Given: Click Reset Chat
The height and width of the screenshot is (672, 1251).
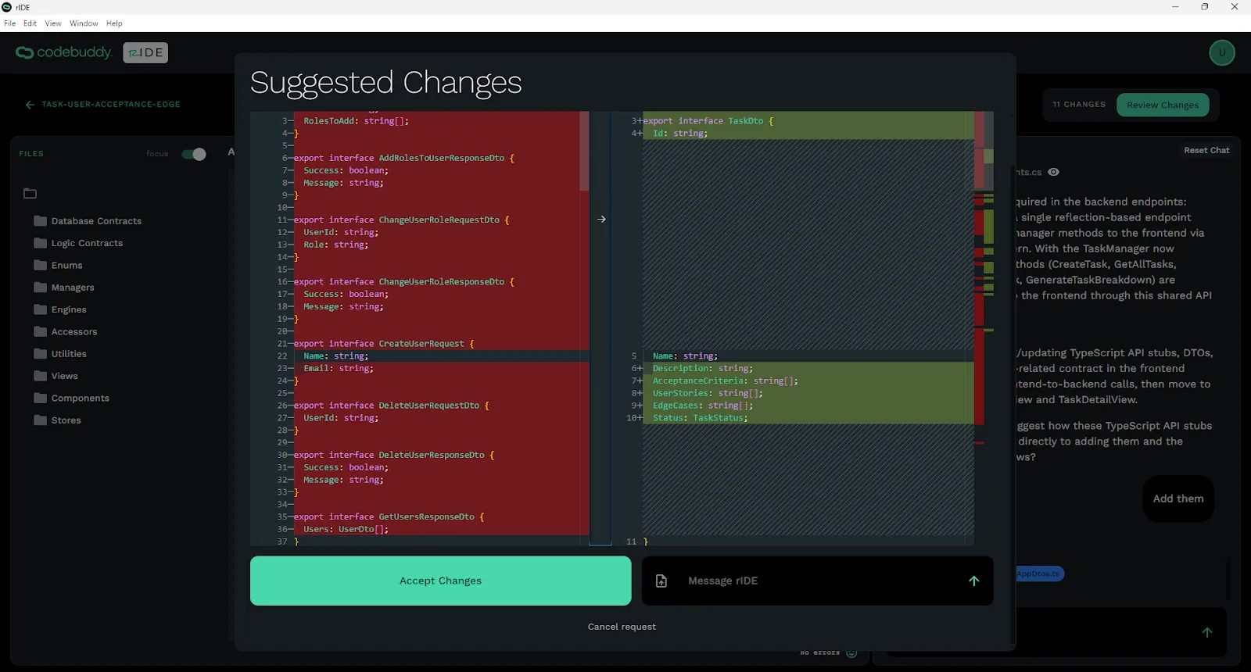Looking at the screenshot, I should coord(1206,150).
